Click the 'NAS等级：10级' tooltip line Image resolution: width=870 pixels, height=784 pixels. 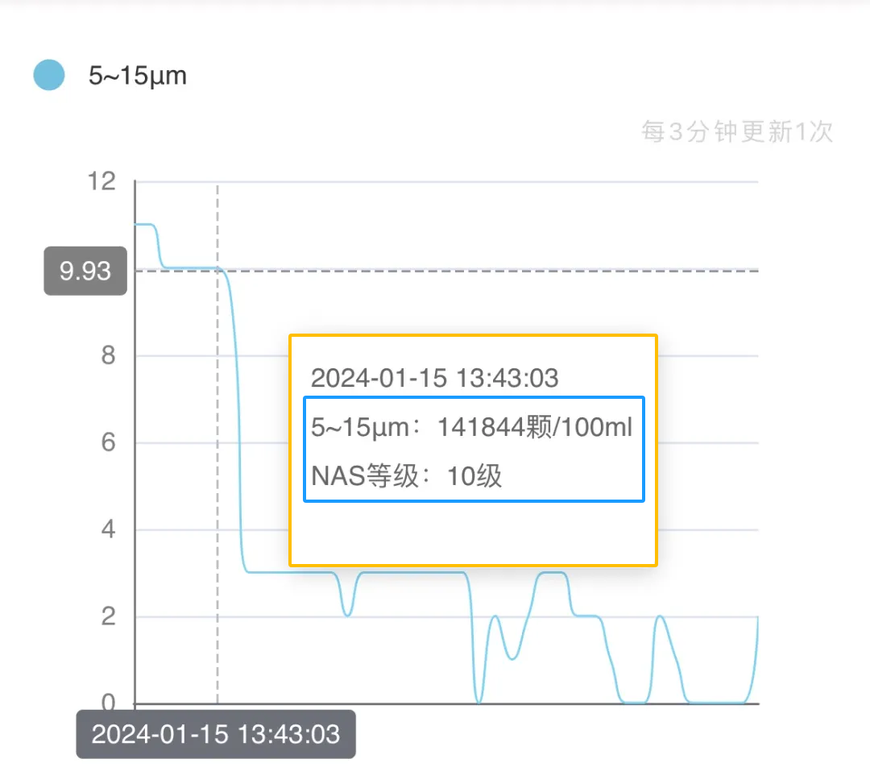click(x=407, y=476)
